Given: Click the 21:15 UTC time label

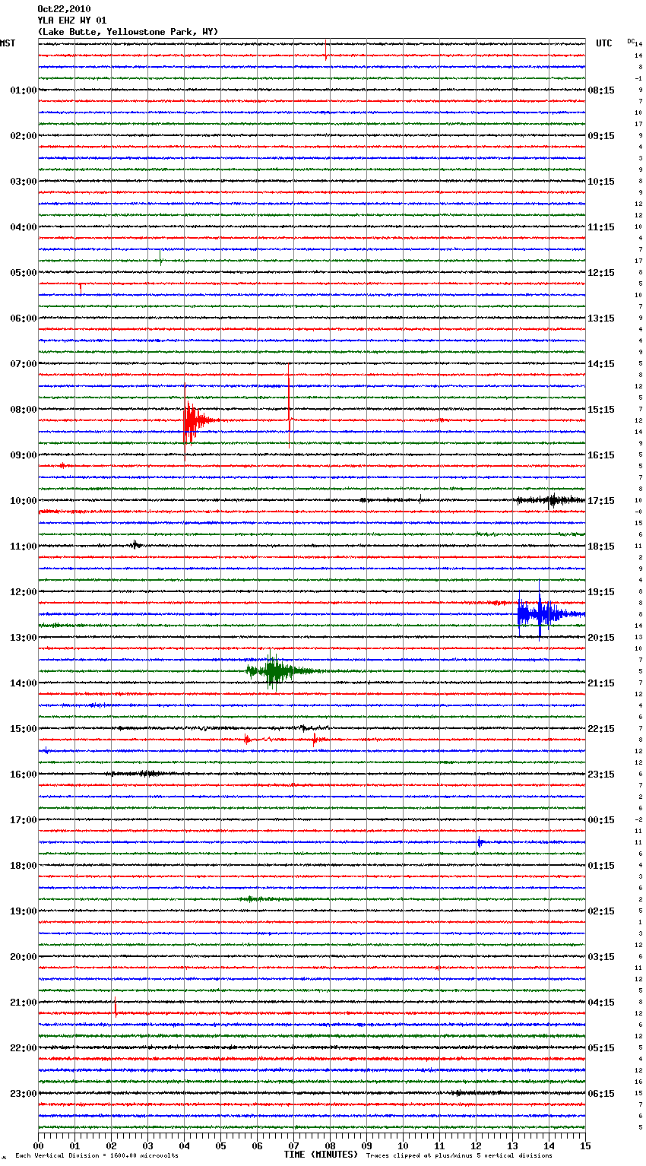Looking at the screenshot, I should coord(601,683).
